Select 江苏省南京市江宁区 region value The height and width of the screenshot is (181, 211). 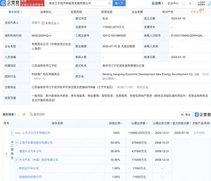click(x=44, y=66)
